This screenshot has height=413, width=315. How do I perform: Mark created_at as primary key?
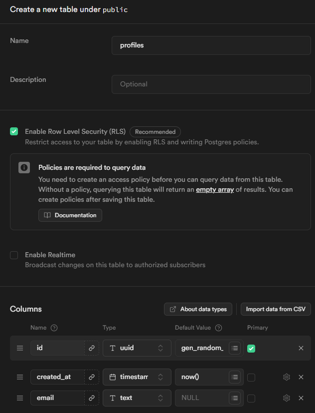point(251,378)
